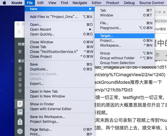Select New Tab in submenu

(125, 10)
